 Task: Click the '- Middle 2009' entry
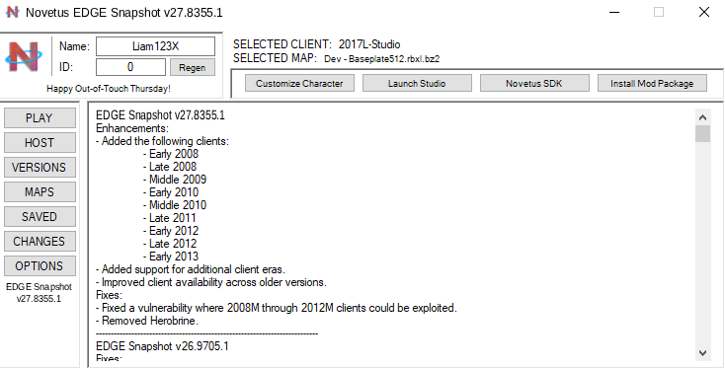(175, 180)
